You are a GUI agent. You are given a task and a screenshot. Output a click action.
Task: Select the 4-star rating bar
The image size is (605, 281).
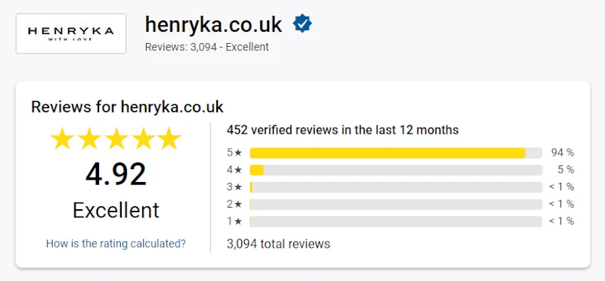pyautogui.click(x=396, y=170)
